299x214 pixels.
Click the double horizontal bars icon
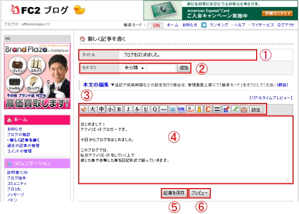217,109
